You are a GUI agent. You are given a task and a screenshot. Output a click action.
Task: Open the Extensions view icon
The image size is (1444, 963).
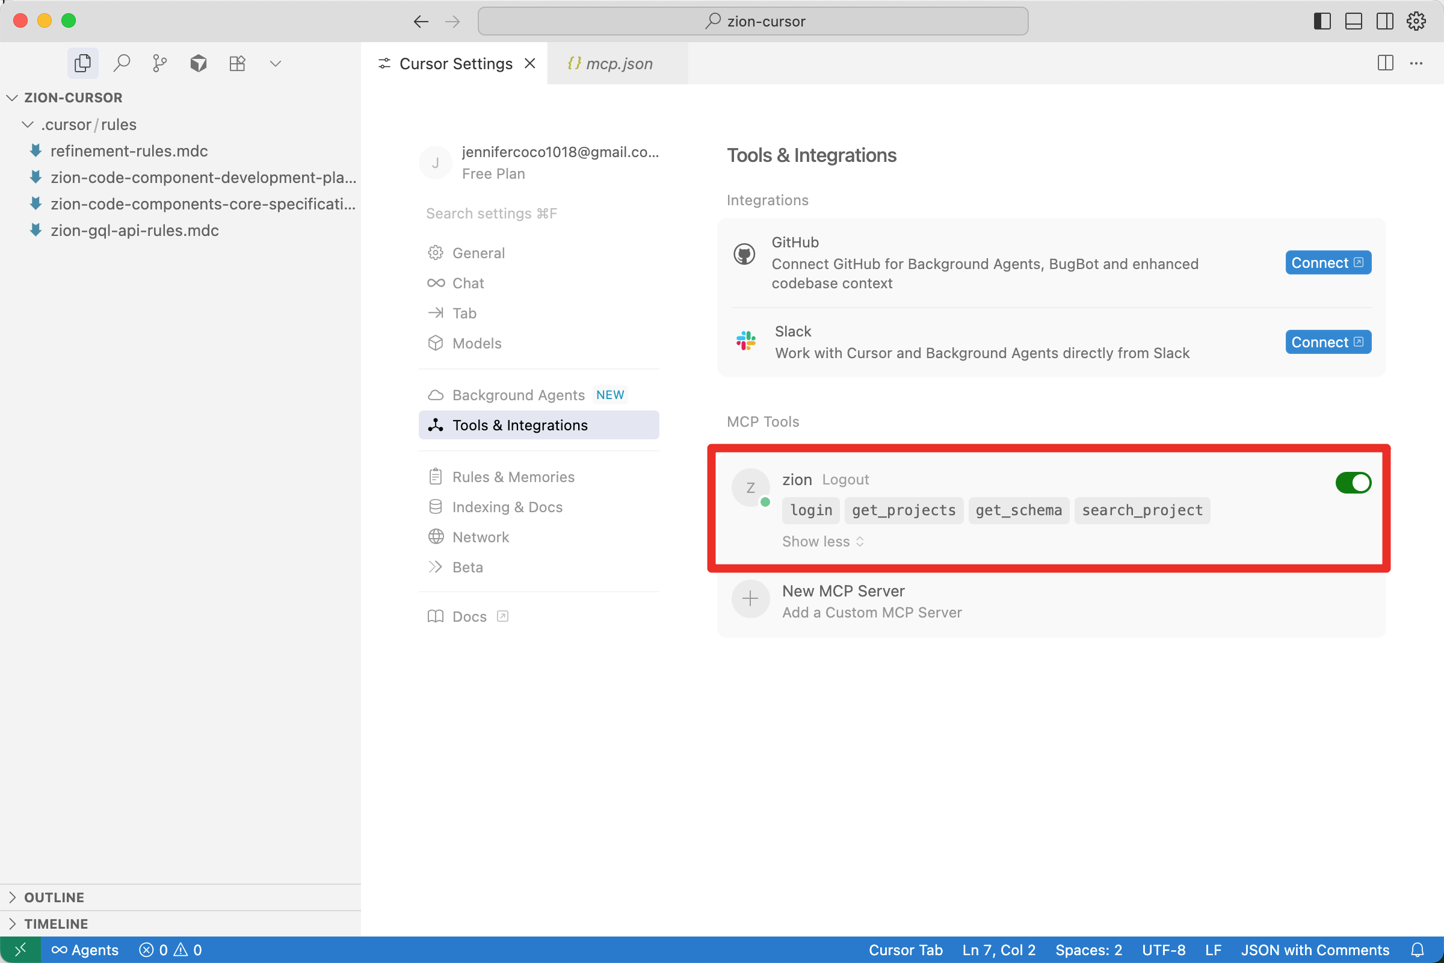tap(237, 63)
